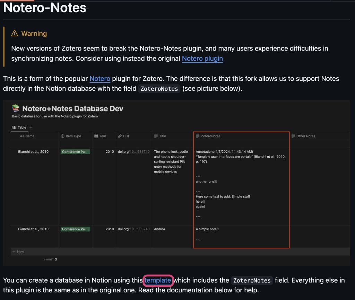
Task: Select the Table view tab
Action: [x=19, y=127]
